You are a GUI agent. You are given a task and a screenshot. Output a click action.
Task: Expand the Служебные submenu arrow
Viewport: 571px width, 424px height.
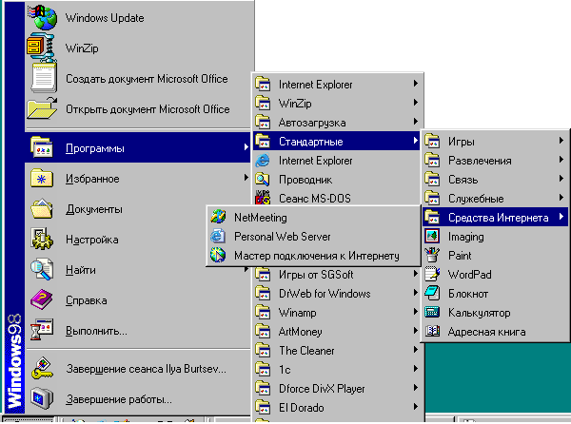(x=561, y=199)
